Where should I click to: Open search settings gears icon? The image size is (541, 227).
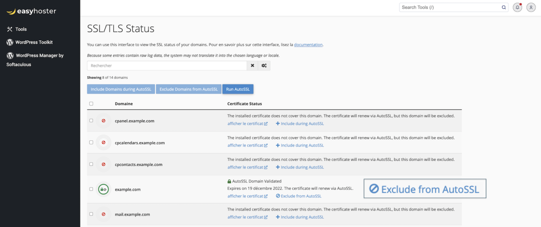click(264, 66)
